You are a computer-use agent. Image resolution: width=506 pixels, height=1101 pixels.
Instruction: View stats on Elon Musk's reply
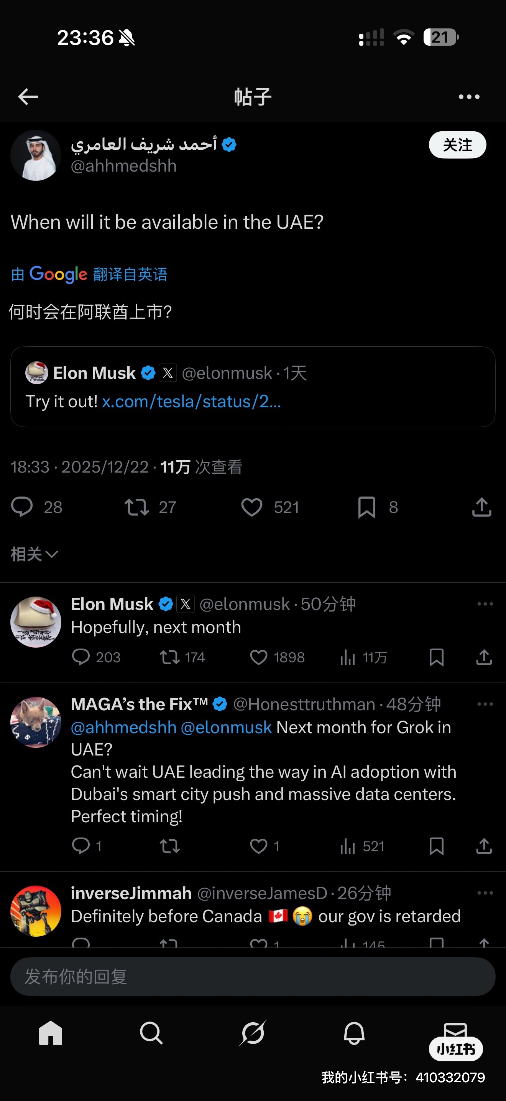point(348,657)
